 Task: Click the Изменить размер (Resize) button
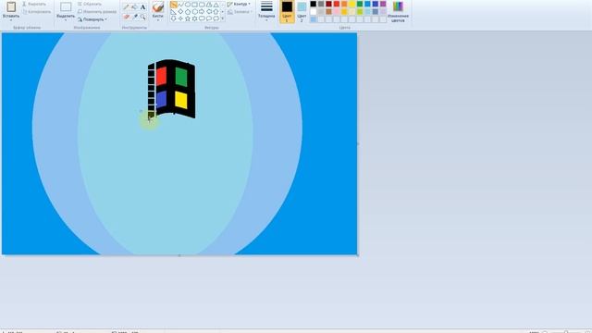click(97, 12)
